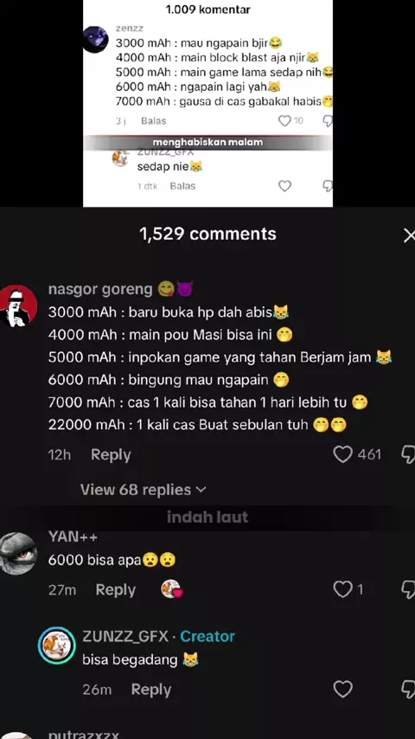The image size is (415, 739).
Task: Like YAN++'s comment about 6000
Action: pos(342,589)
